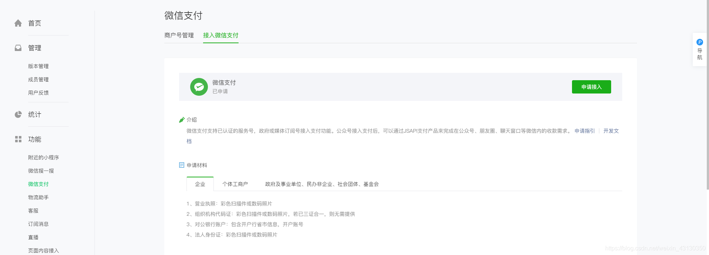Image resolution: width=709 pixels, height=255 pixels.
Task: Click the 介绍 section heading
Action: pos(192,120)
